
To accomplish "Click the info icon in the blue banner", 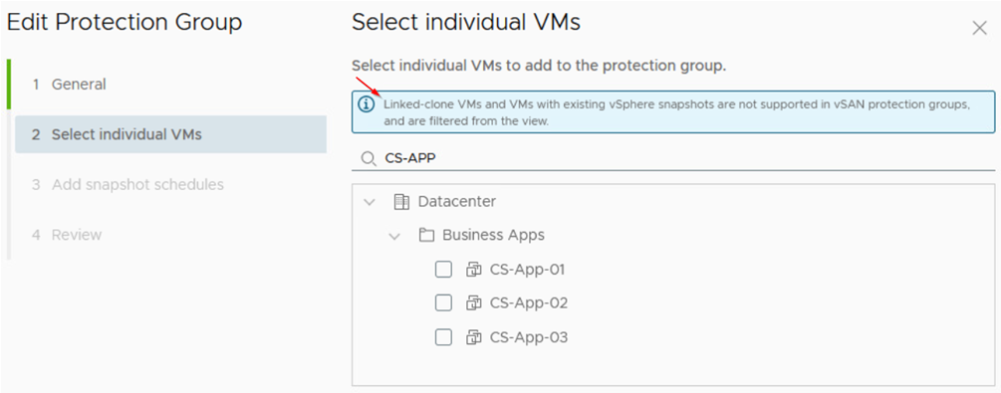I will [366, 104].
